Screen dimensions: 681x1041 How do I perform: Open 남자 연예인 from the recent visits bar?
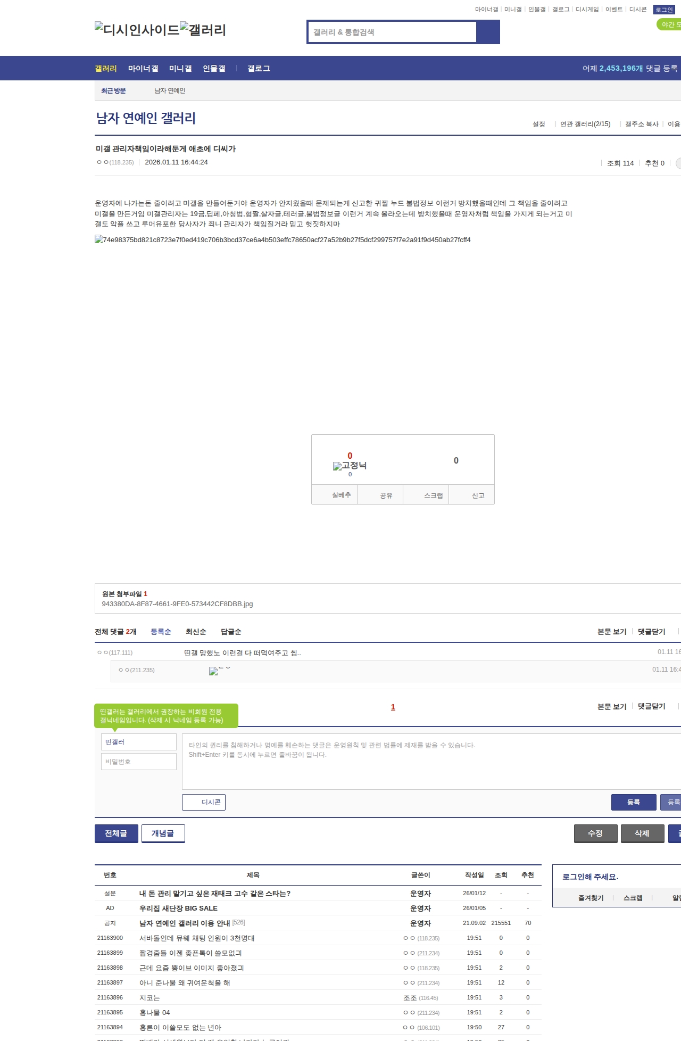point(170,91)
